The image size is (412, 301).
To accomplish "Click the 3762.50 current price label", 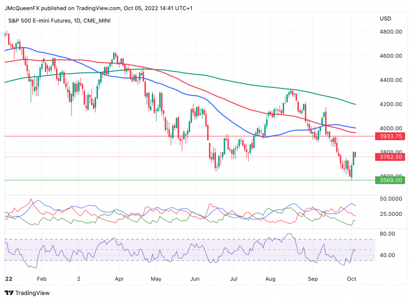I will (x=390, y=157).
